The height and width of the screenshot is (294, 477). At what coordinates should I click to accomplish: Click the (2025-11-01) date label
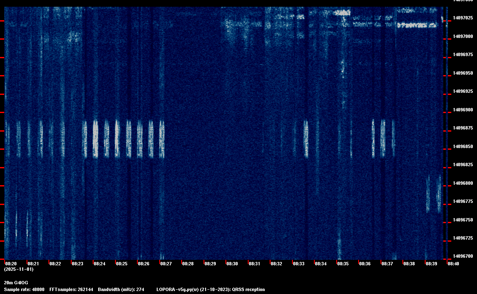pyautogui.click(x=19, y=269)
